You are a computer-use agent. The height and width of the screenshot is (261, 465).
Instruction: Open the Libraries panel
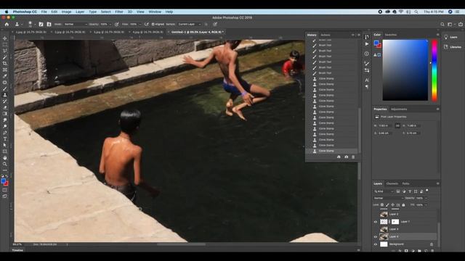click(x=453, y=47)
